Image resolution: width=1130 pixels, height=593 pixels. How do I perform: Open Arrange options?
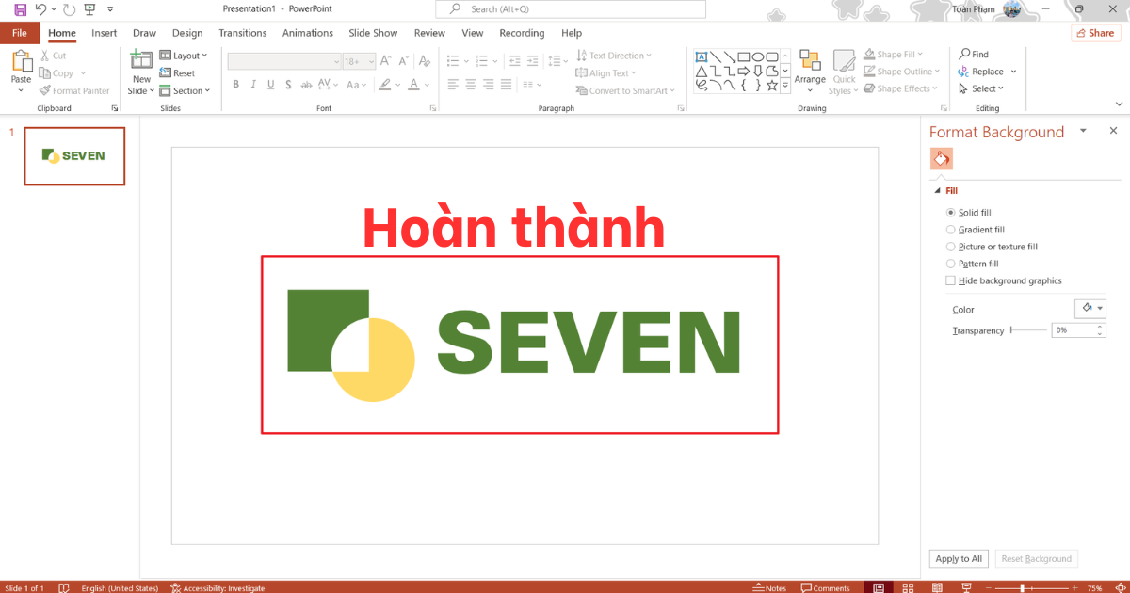pos(810,72)
